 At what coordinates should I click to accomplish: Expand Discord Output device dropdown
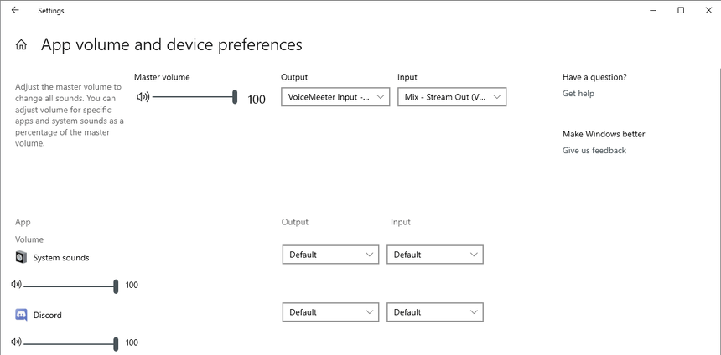(x=330, y=312)
